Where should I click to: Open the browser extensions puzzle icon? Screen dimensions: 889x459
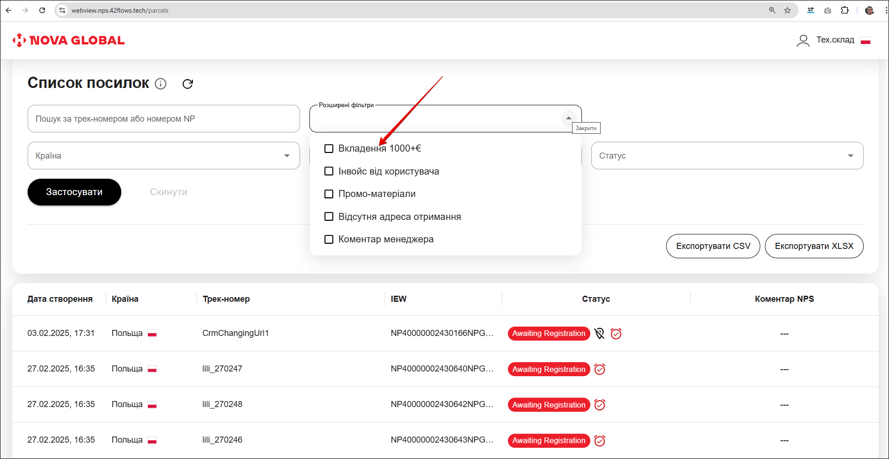[845, 10]
